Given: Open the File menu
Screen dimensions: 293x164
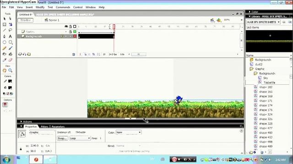Looking at the screenshot, I should (4, 7).
